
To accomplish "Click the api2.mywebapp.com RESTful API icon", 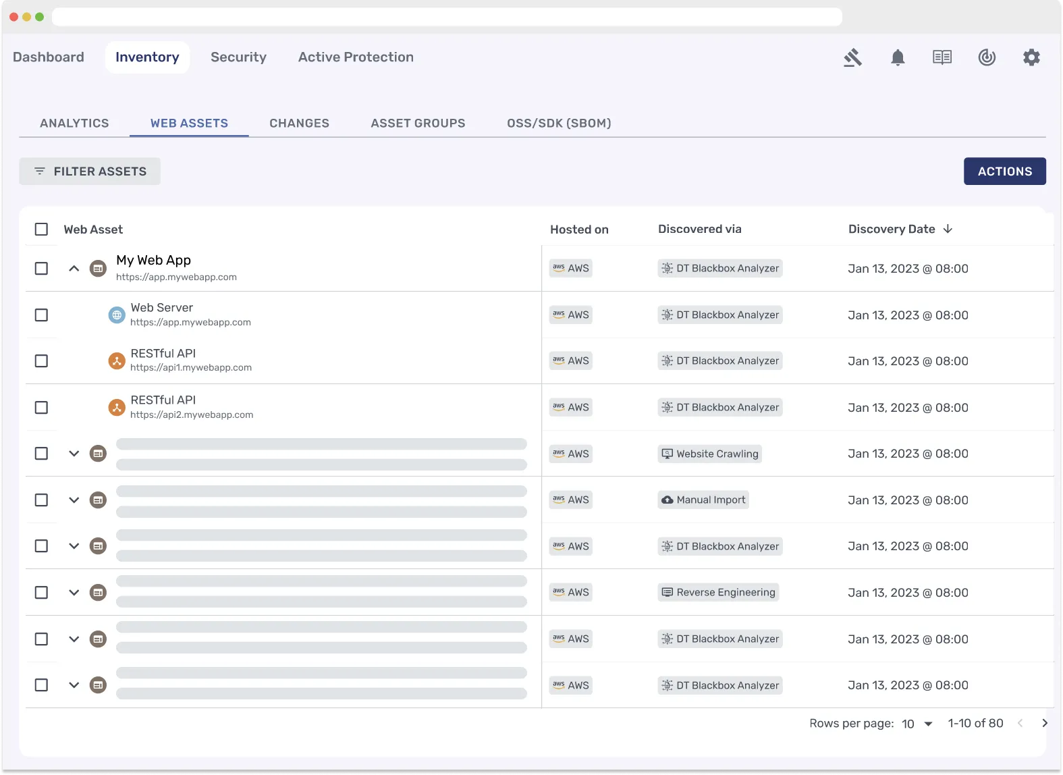I will [117, 408].
